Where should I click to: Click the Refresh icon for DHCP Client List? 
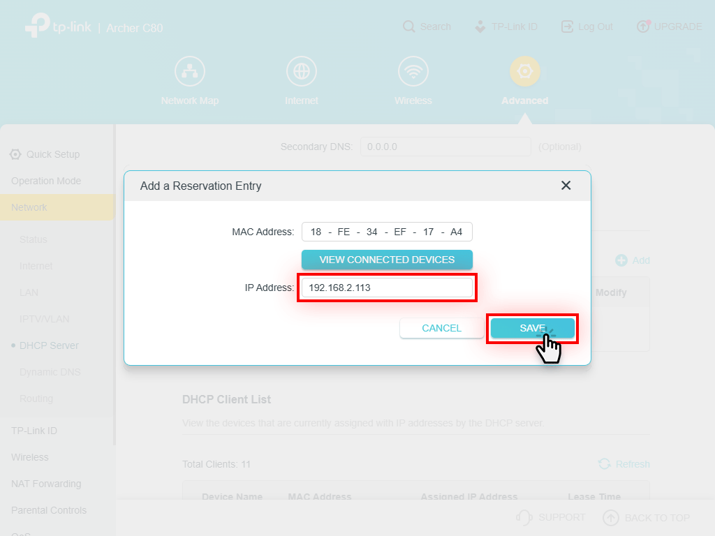(x=604, y=463)
